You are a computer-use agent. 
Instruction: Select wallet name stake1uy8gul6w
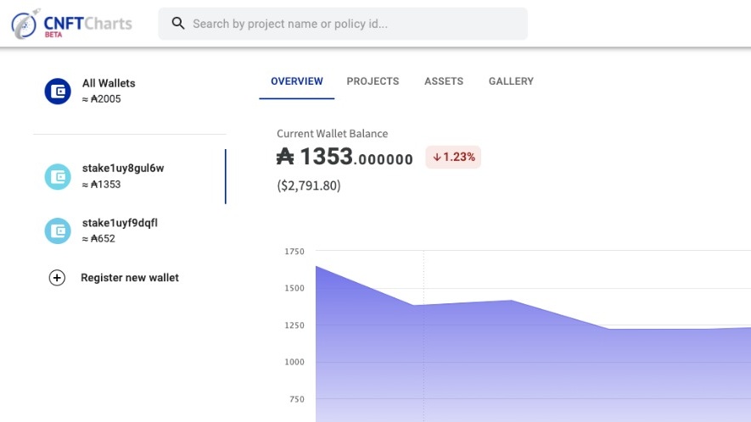pyautogui.click(x=123, y=169)
